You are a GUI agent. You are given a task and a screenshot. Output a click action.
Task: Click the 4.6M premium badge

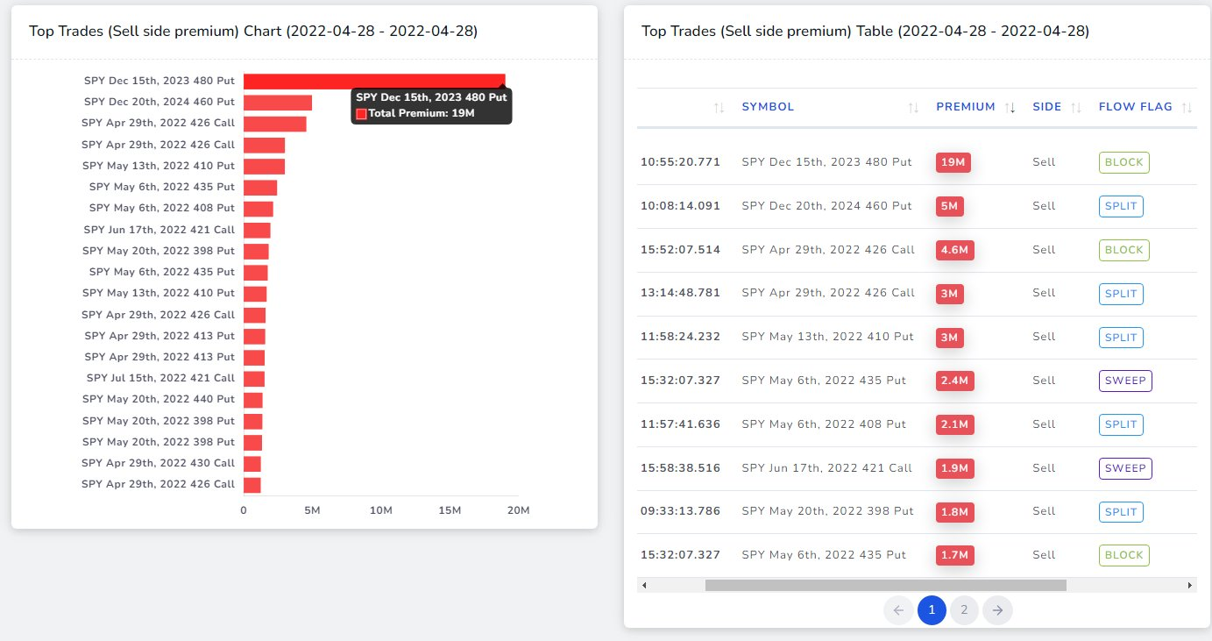tap(954, 250)
